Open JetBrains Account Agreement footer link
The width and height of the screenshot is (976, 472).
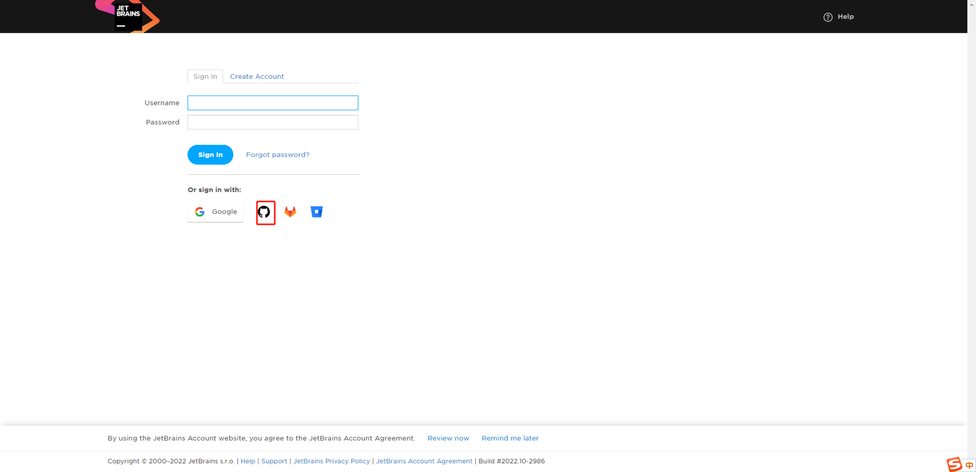pyautogui.click(x=424, y=461)
